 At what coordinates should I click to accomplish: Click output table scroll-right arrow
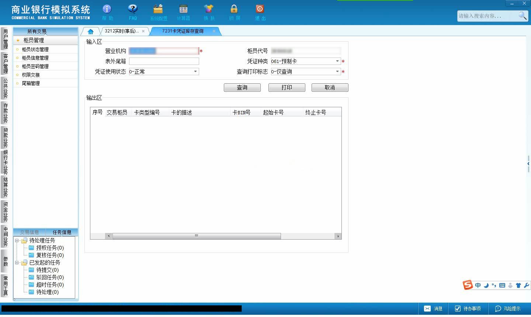pos(338,236)
